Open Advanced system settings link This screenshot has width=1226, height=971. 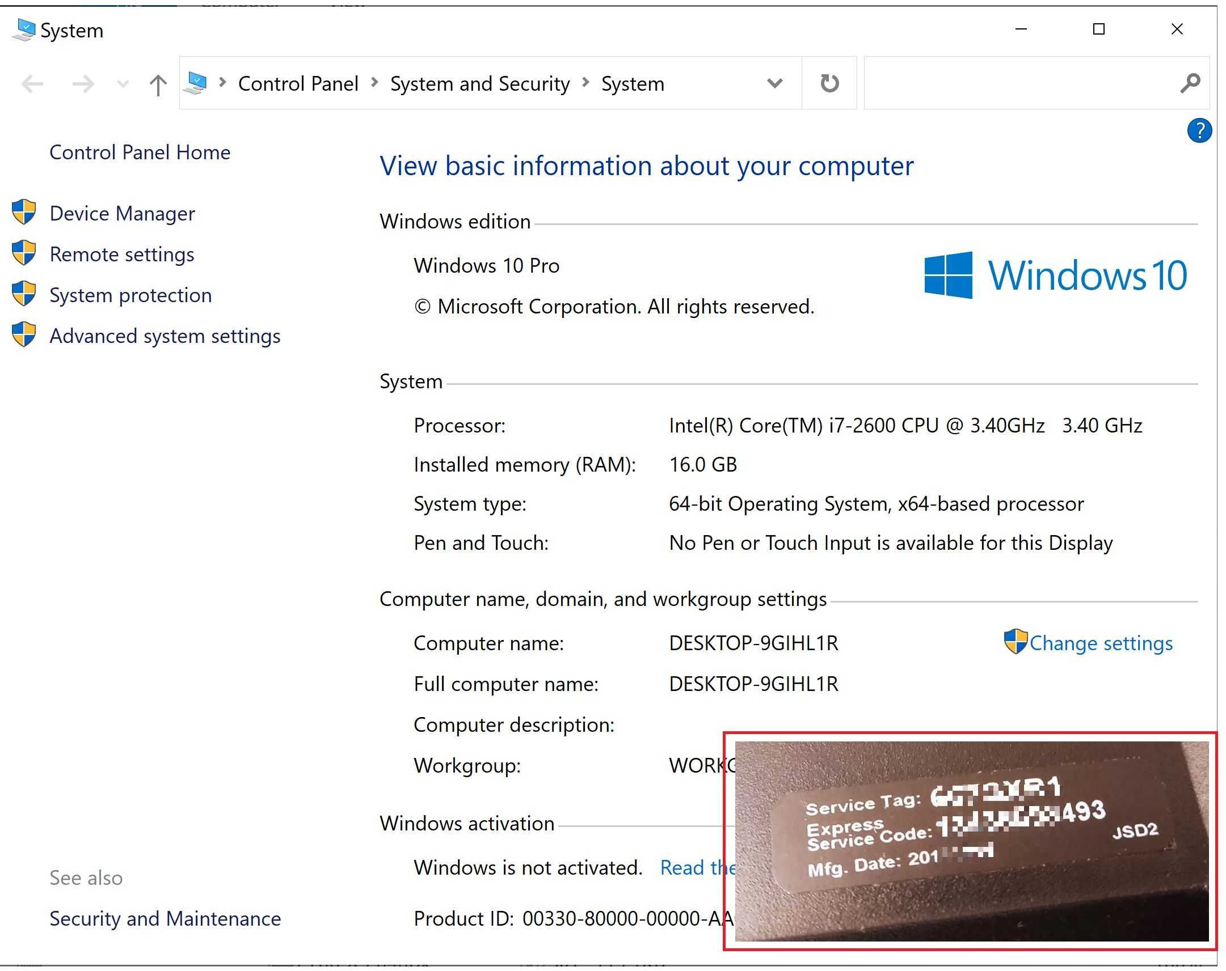[165, 336]
